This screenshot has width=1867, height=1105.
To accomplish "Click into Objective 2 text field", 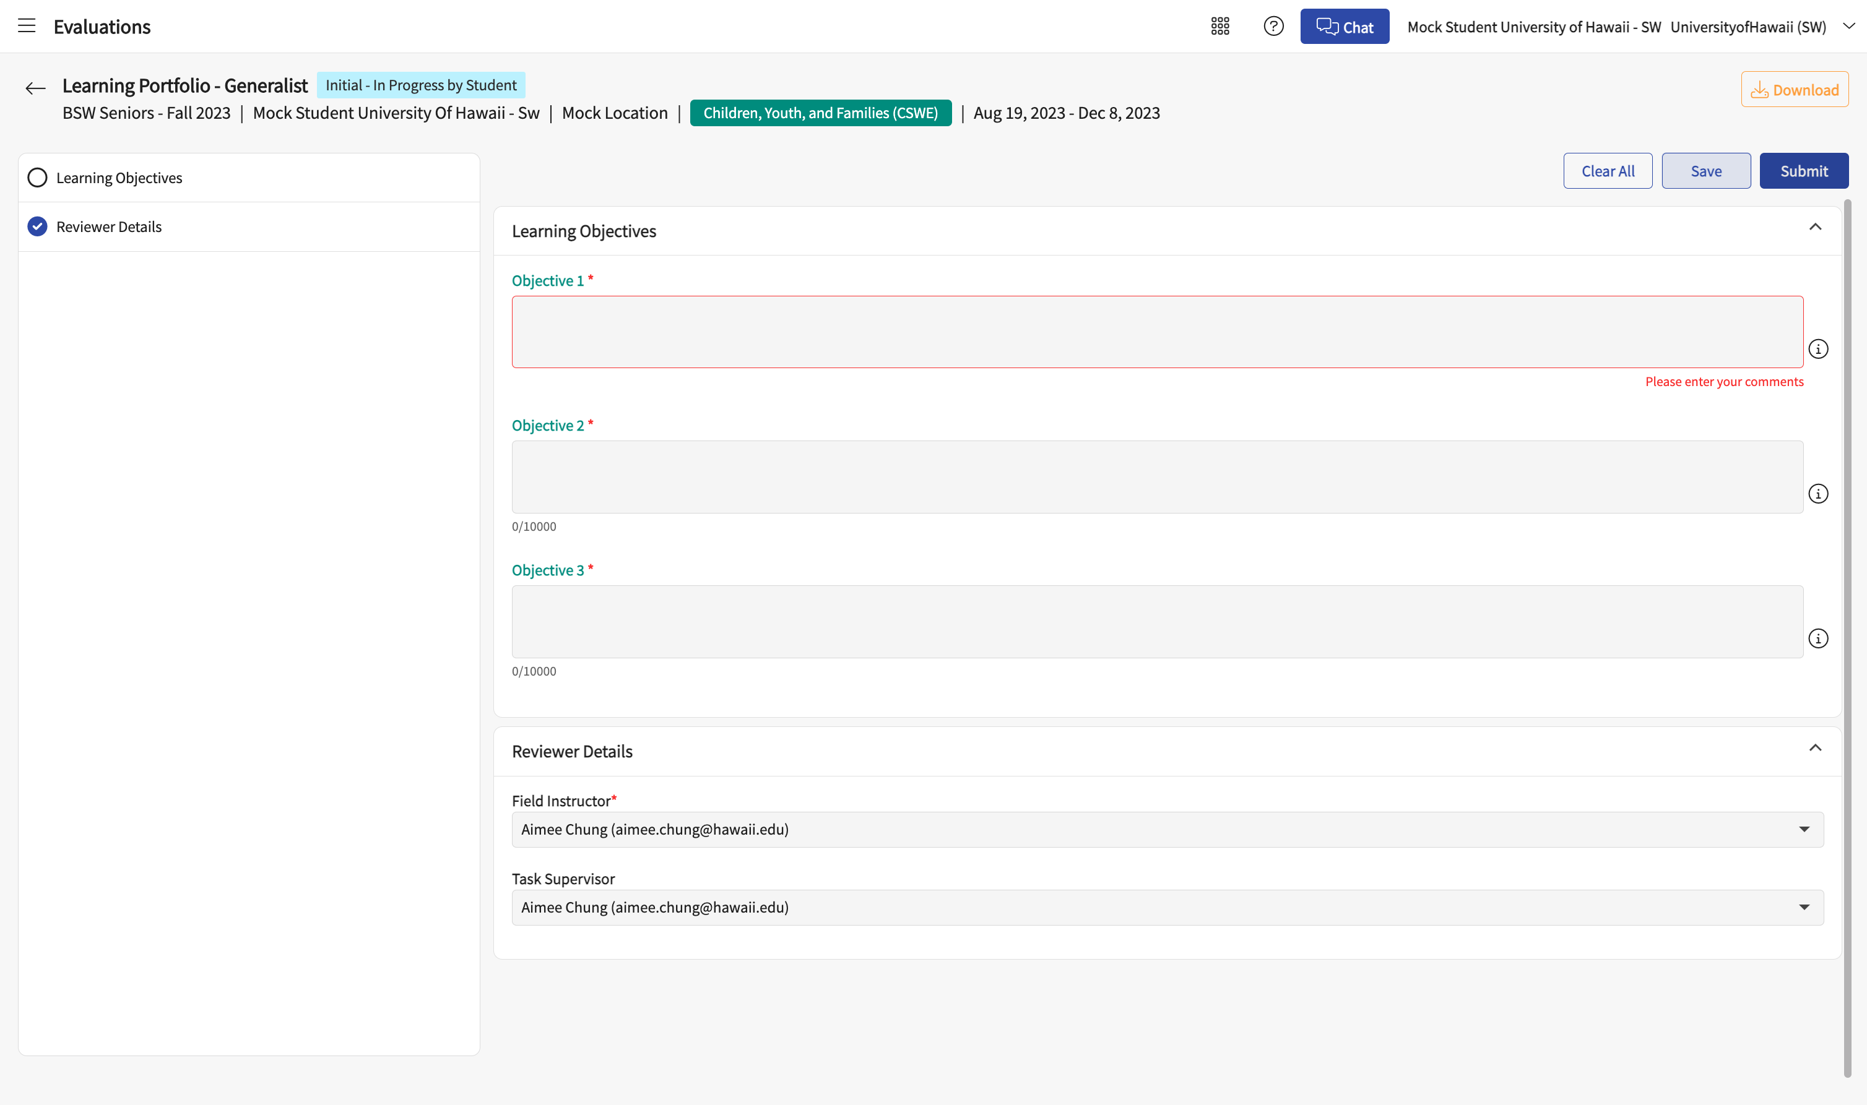I will coord(1157,476).
